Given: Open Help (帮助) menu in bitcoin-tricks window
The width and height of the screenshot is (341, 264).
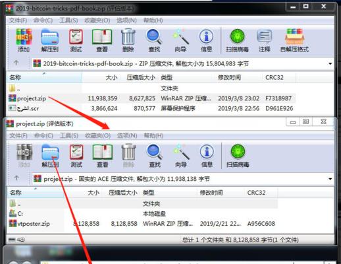Looking at the screenshot, I should click(153, 20).
